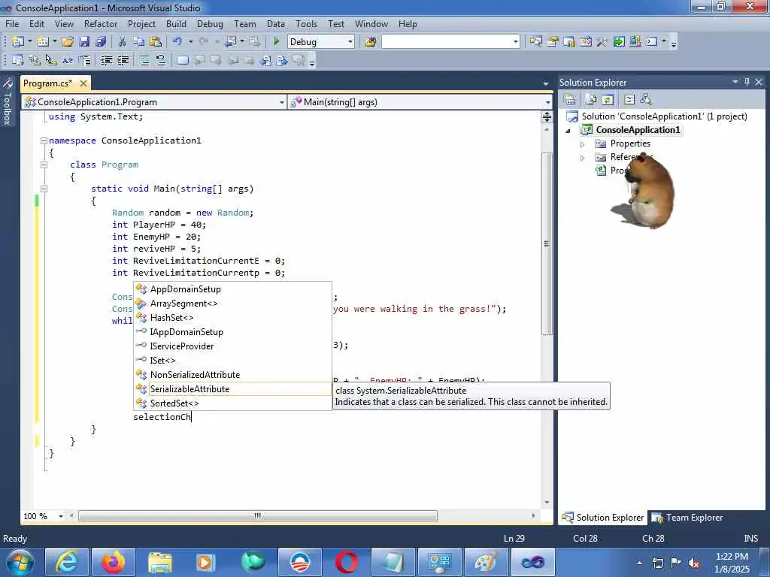The width and height of the screenshot is (770, 577).
Task: Open the Toolbox side panel tab
Action: (7, 101)
